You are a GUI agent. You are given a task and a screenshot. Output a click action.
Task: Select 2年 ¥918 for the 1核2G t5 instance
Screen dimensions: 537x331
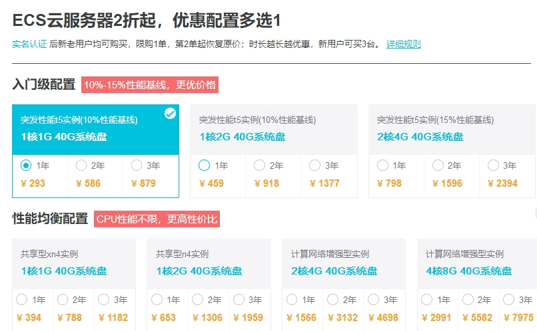[x=259, y=165]
